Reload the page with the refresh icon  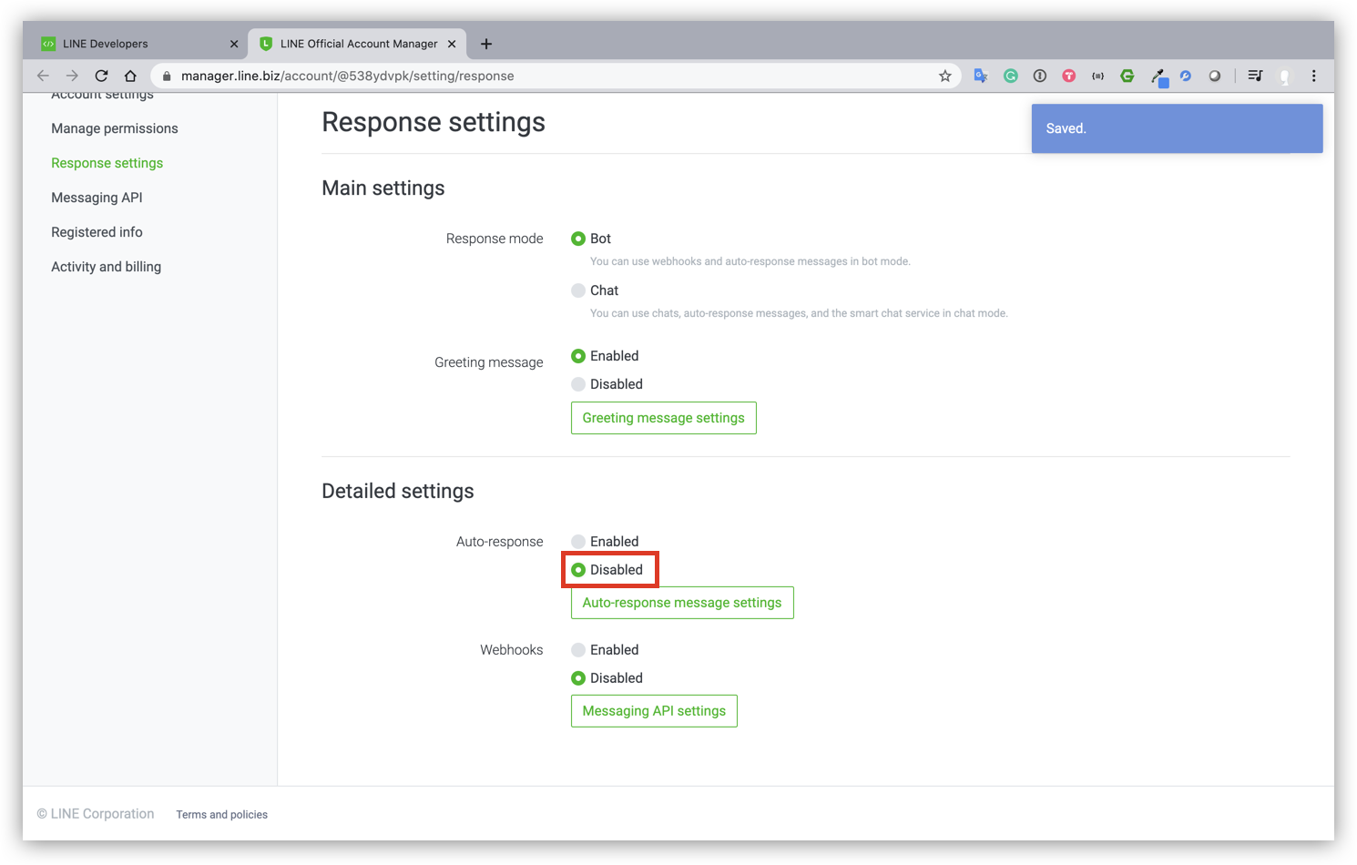click(101, 76)
